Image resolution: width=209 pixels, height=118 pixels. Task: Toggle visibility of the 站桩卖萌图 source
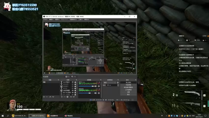73,90
